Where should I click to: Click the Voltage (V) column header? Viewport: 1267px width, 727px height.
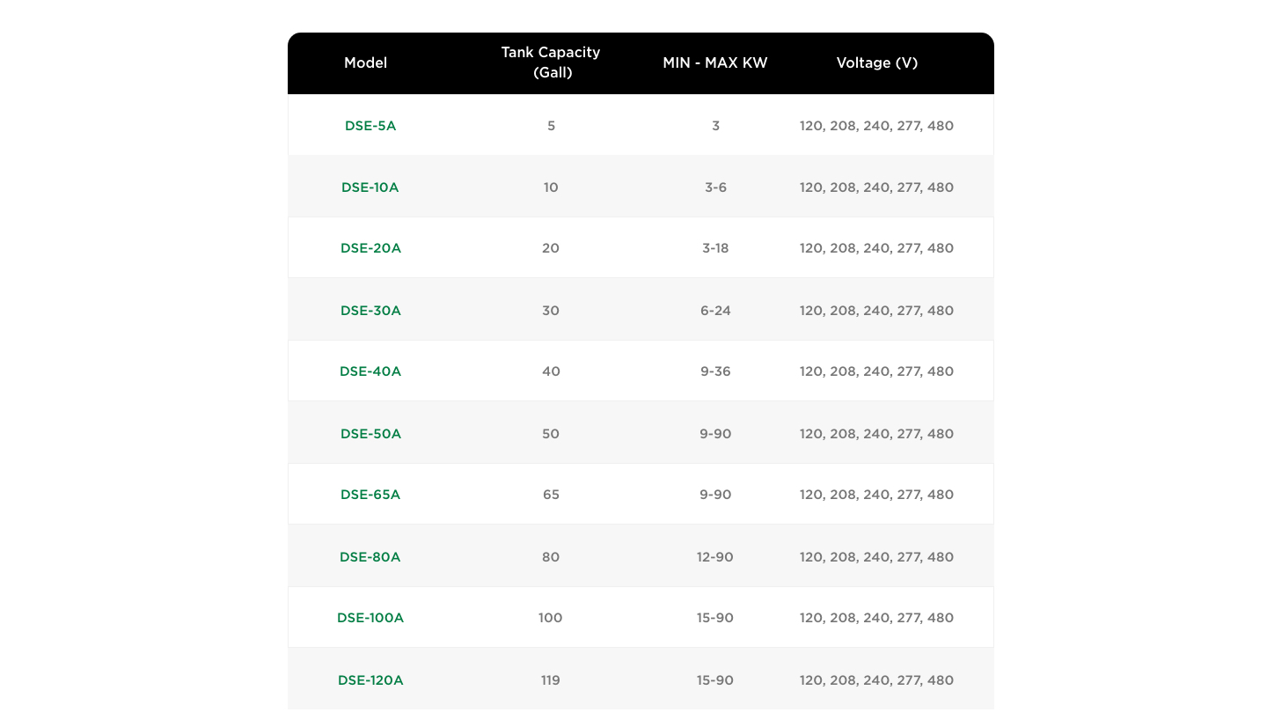[x=877, y=63]
